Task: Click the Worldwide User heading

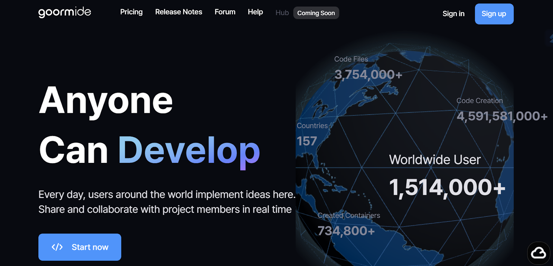Action: tap(435, 160)
